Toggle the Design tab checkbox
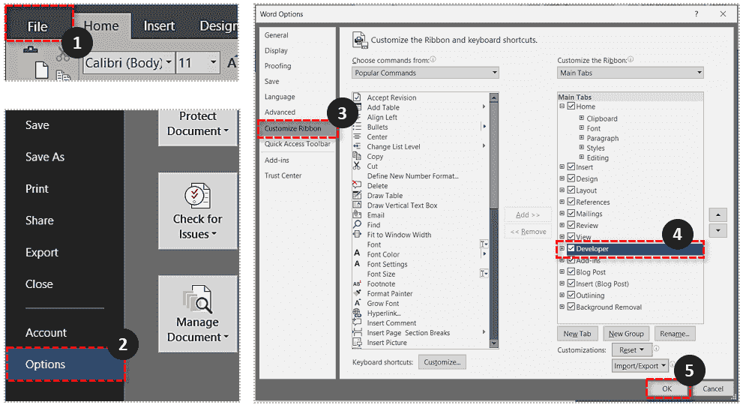The height and width of the screenshot is (408, 740). coord(571,178)
